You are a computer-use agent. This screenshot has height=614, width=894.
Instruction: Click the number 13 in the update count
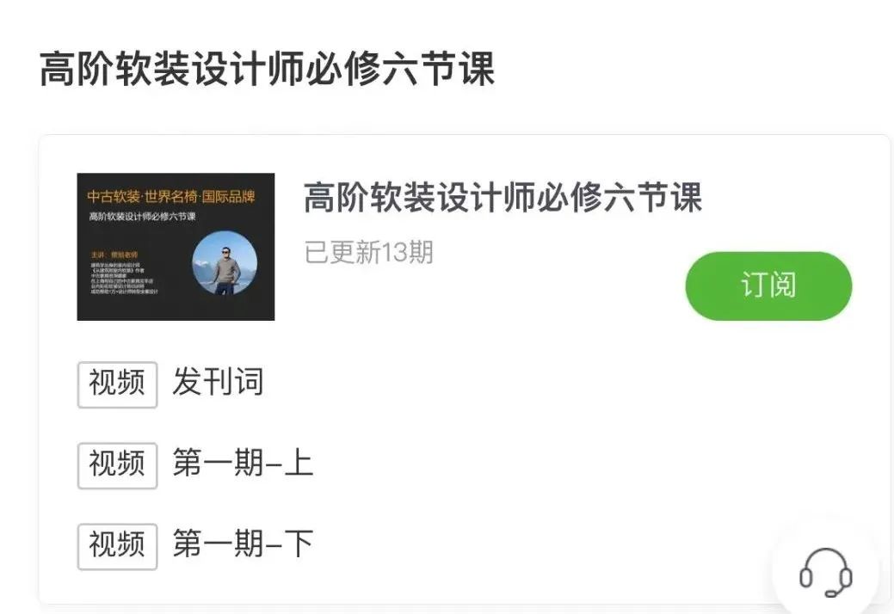(x=395, y=252)
